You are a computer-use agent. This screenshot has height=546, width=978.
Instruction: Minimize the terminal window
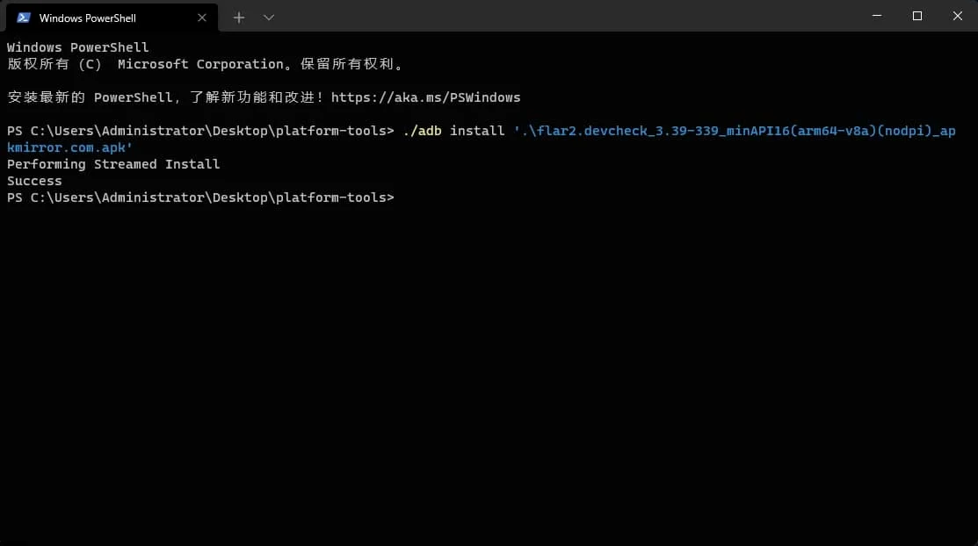pos(877,16)
